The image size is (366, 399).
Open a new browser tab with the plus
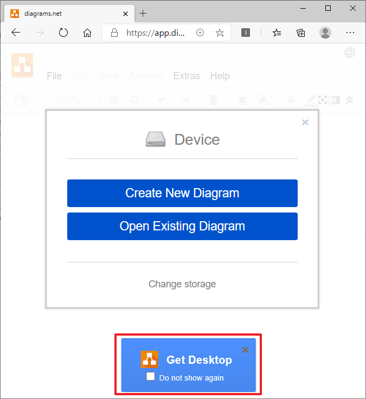pyautogui.click(x=143, y=13)
